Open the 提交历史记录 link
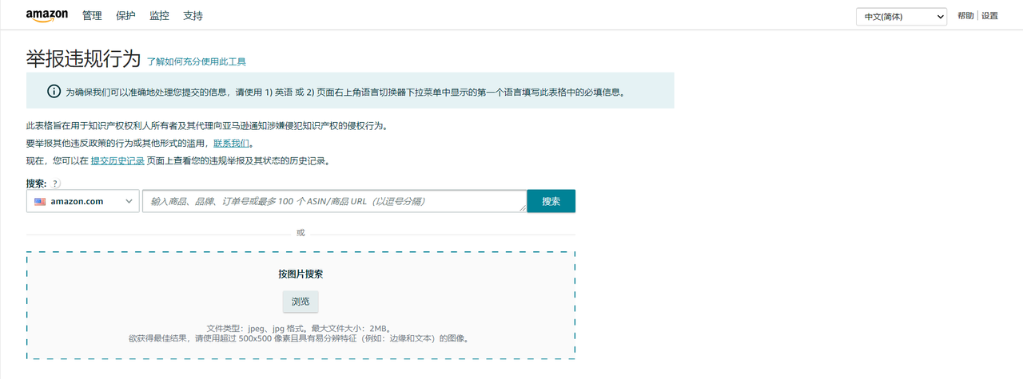 (x=117, y=161)
